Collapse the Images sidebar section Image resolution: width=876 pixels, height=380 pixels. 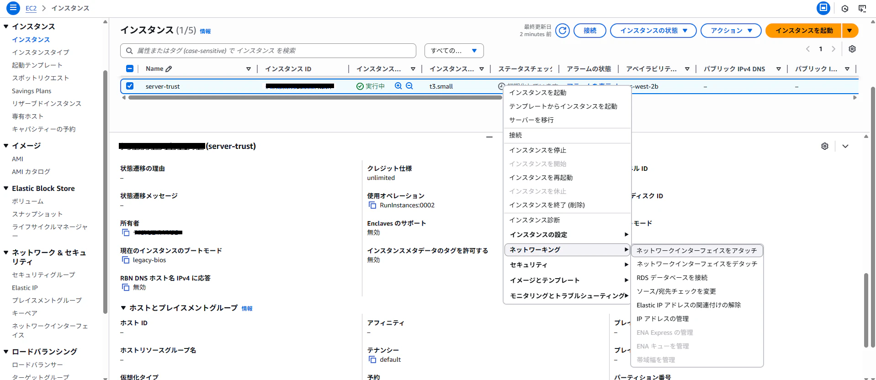6,146
